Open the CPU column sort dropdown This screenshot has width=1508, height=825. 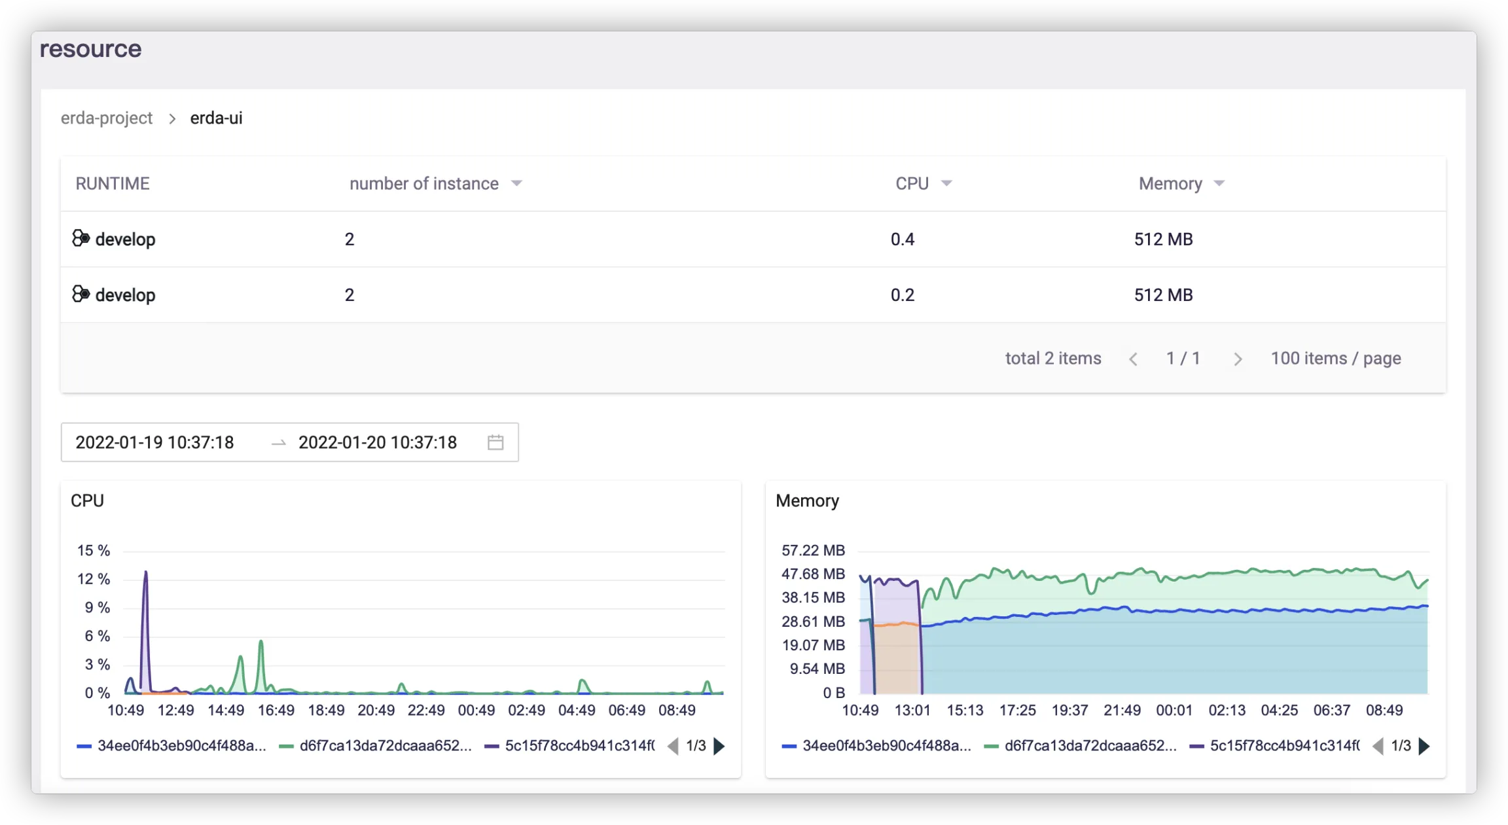(x=946, y=183)
